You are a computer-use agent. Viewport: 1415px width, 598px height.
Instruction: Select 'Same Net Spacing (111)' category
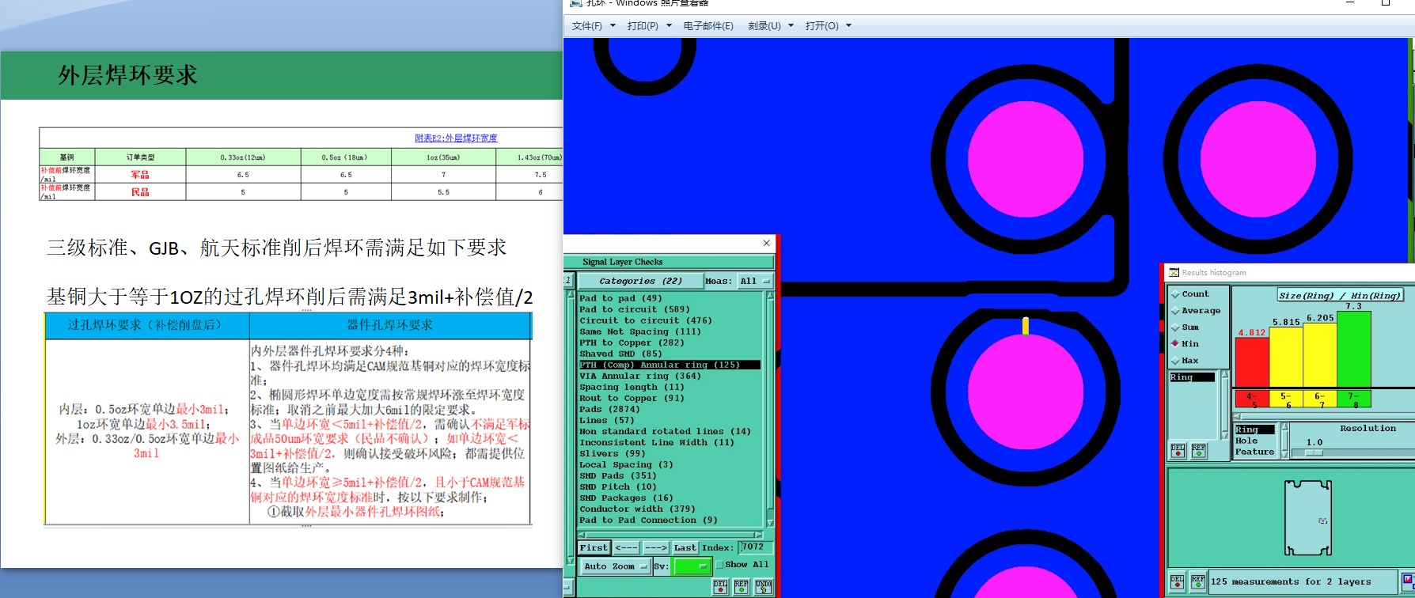click(640, 331)
